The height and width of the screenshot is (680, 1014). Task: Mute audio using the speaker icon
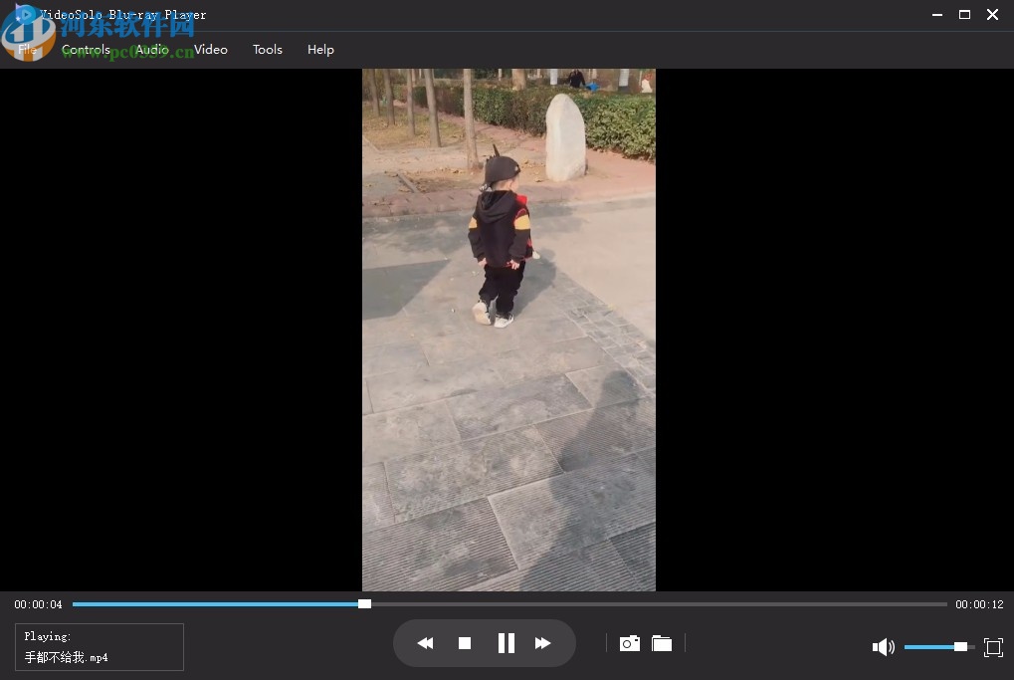point(884,646)
